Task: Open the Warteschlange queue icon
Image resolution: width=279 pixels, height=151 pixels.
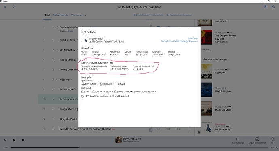Action: click(x=237, y=139)
